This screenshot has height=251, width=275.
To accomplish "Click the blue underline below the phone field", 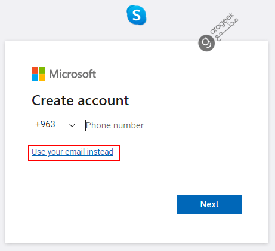I will point(162,136).
